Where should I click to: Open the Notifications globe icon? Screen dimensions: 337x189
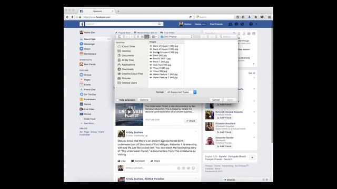tap(242, 24)
